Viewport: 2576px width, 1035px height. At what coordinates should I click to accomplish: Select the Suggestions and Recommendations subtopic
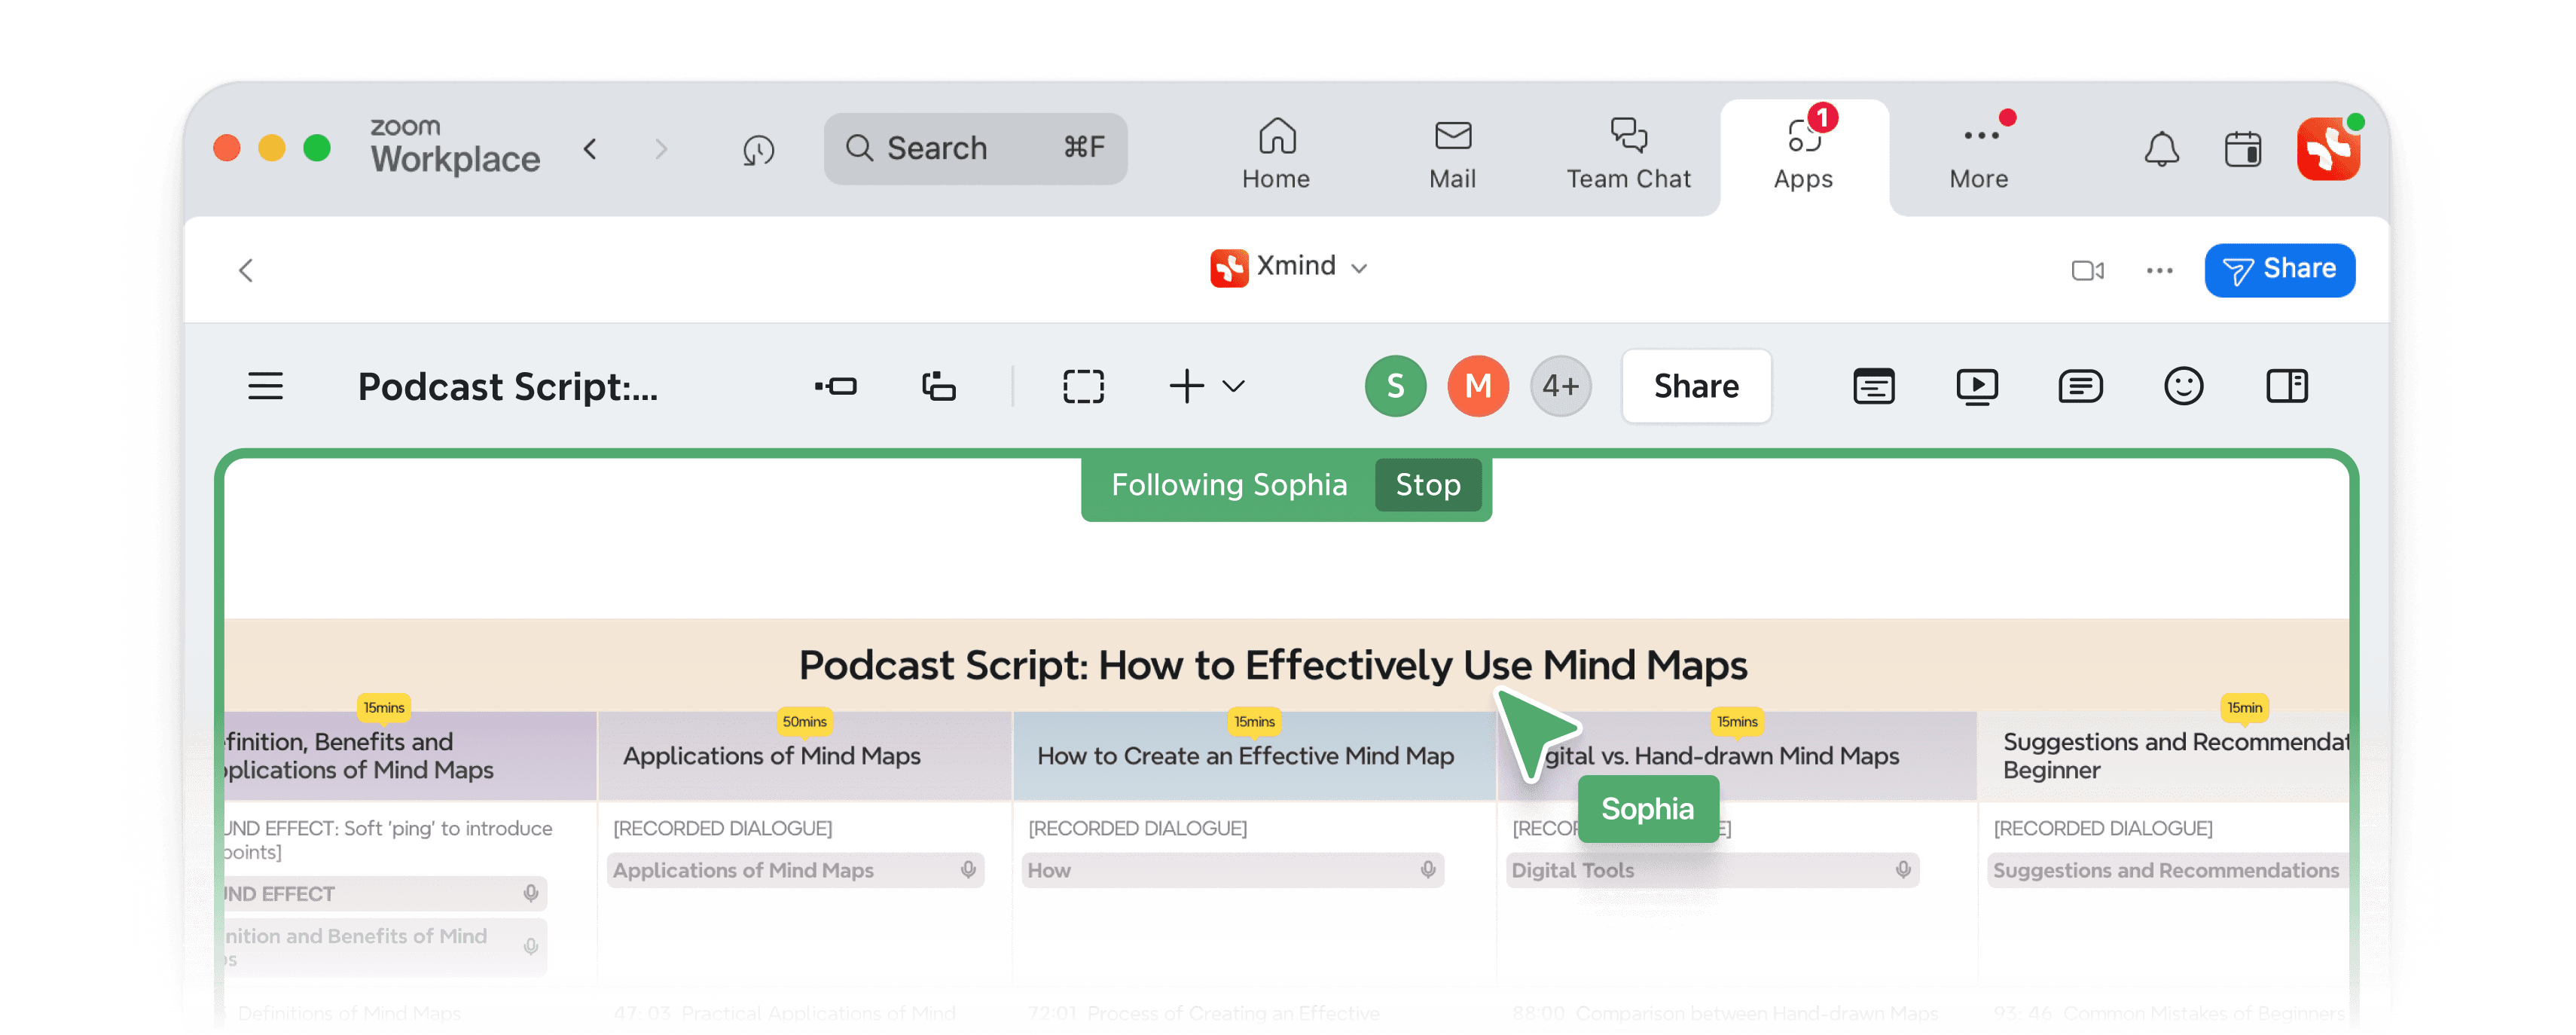[x=2166, y=870]
